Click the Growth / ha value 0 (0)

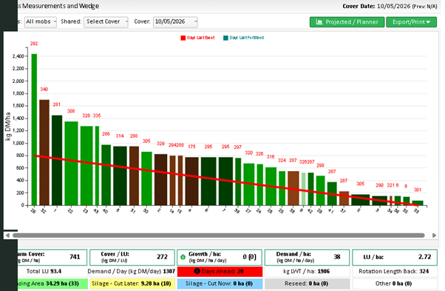point(249,257)
